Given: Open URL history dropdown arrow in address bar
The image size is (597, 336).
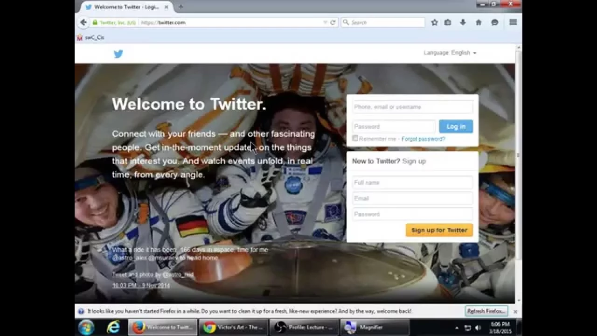Looking at the screenshot, I should (x=325, y=22).
